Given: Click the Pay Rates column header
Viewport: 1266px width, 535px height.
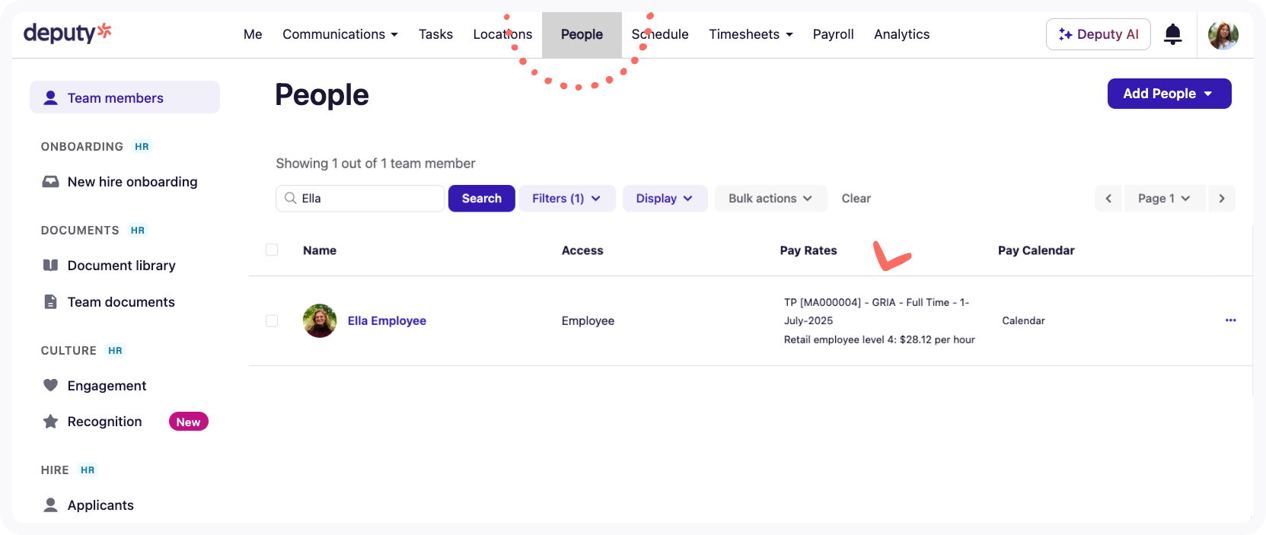Looking at the screenshot, I should [x=808, y=250].
